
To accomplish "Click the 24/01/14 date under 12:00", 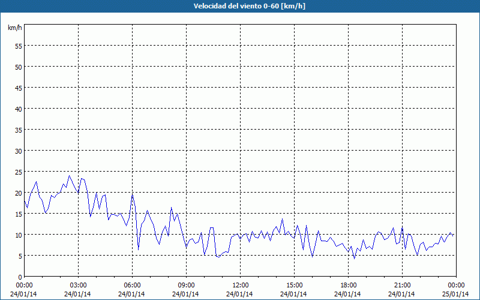I will click(x=239, y=294).
